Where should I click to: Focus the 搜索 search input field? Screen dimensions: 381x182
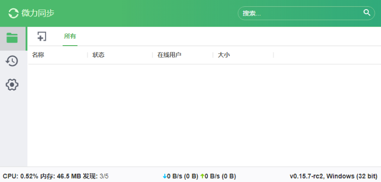click(x=300, y=13)
